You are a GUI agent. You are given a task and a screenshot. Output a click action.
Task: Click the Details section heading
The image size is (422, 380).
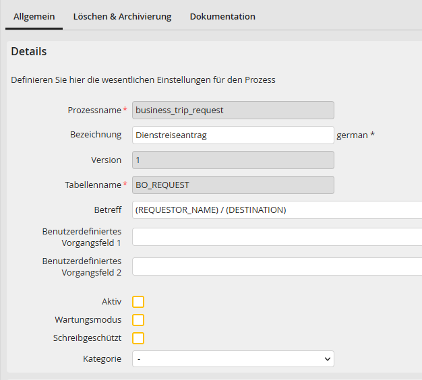pyautogui.click(x=29, y=51)
